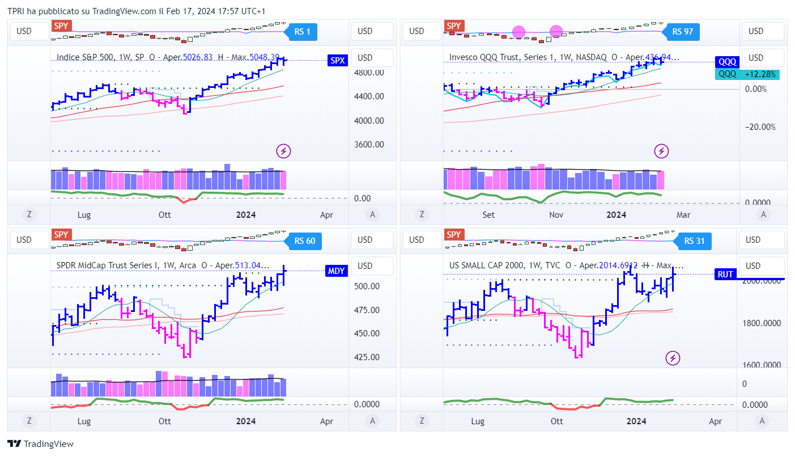Click the lightning icon on the S&P 500 chart
The image size is (795, 456).
coord(283,151)
